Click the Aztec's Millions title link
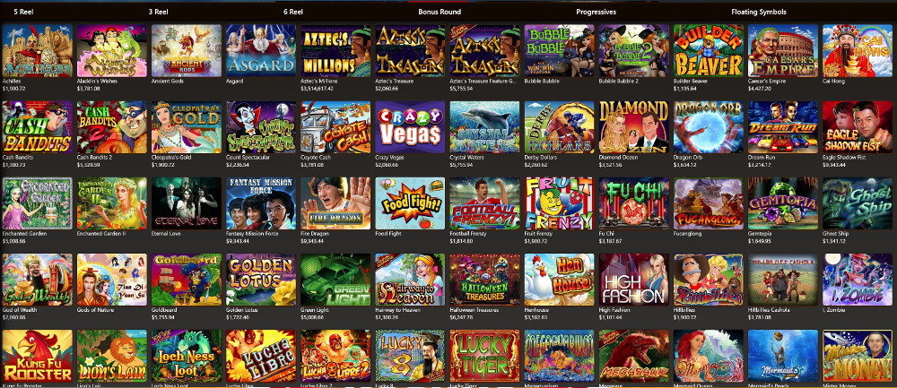The width and height of the screenshot is (897, 388). [315, 82]
